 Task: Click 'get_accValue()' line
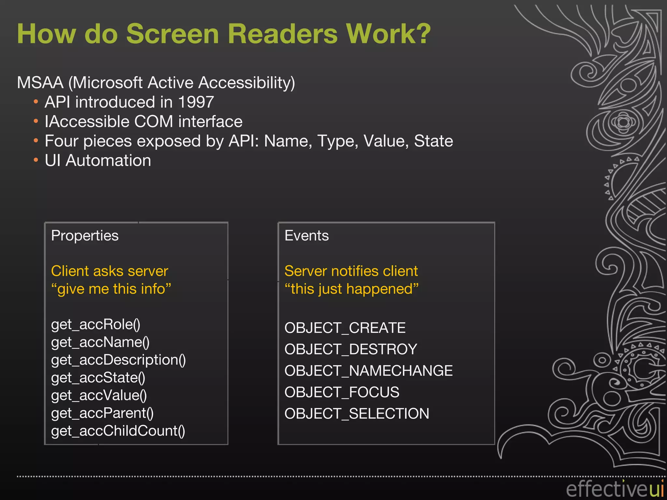coord(99,396)
